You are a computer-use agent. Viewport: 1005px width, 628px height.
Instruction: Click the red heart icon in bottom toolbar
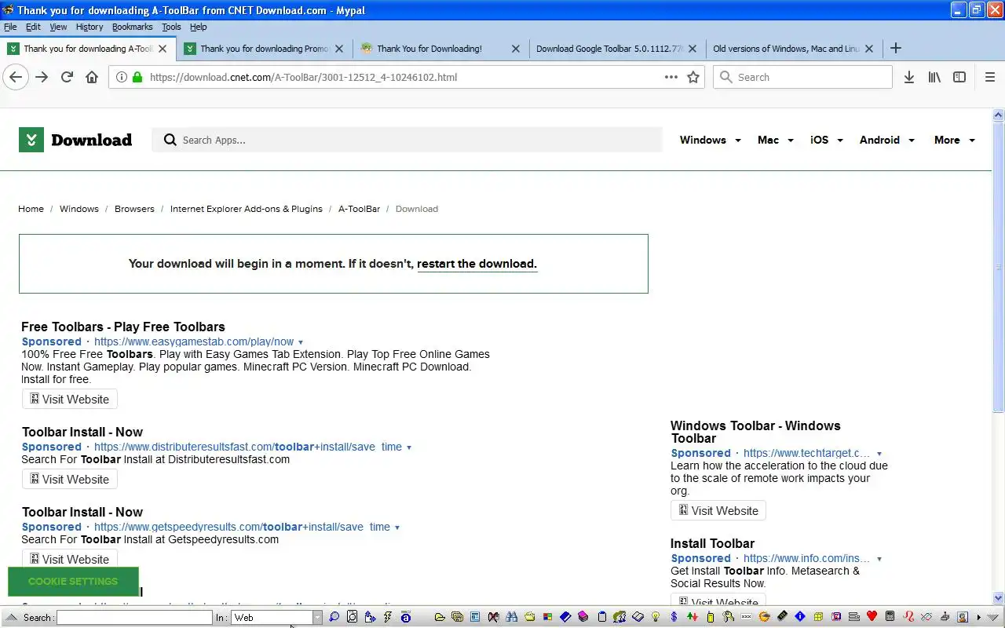point(872,617)
